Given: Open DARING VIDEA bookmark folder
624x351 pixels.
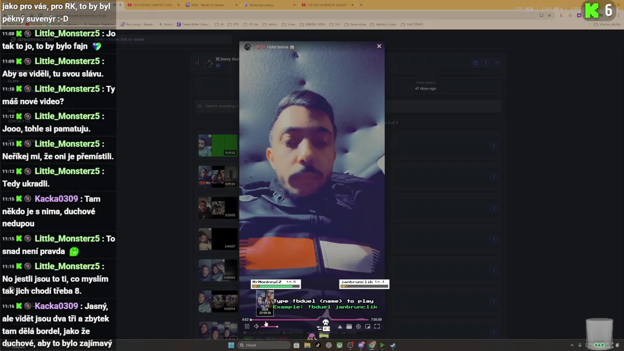Looking at the screenshot, I should [313, 24].
